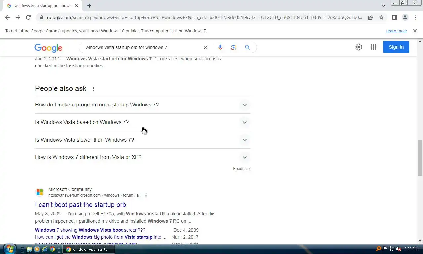Click the address bar URL

(204, 17)
